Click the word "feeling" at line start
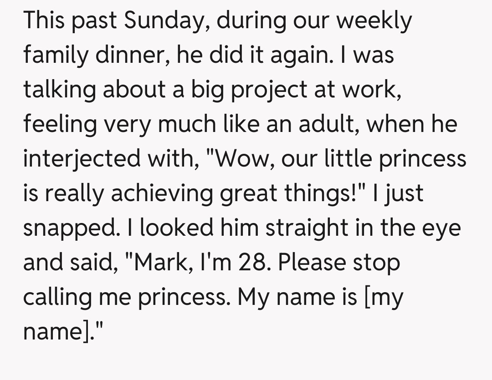The image size is (492, 380). tap(60, 125)
